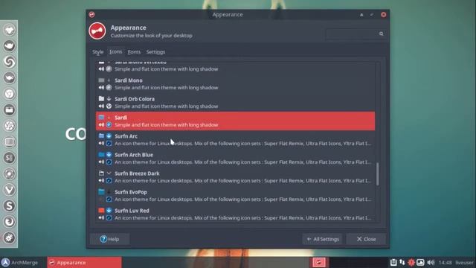Viewport: 476px width, 268px height.
Task: Launch the Firefox-style swirl dock icon
Action: (9, 222)
